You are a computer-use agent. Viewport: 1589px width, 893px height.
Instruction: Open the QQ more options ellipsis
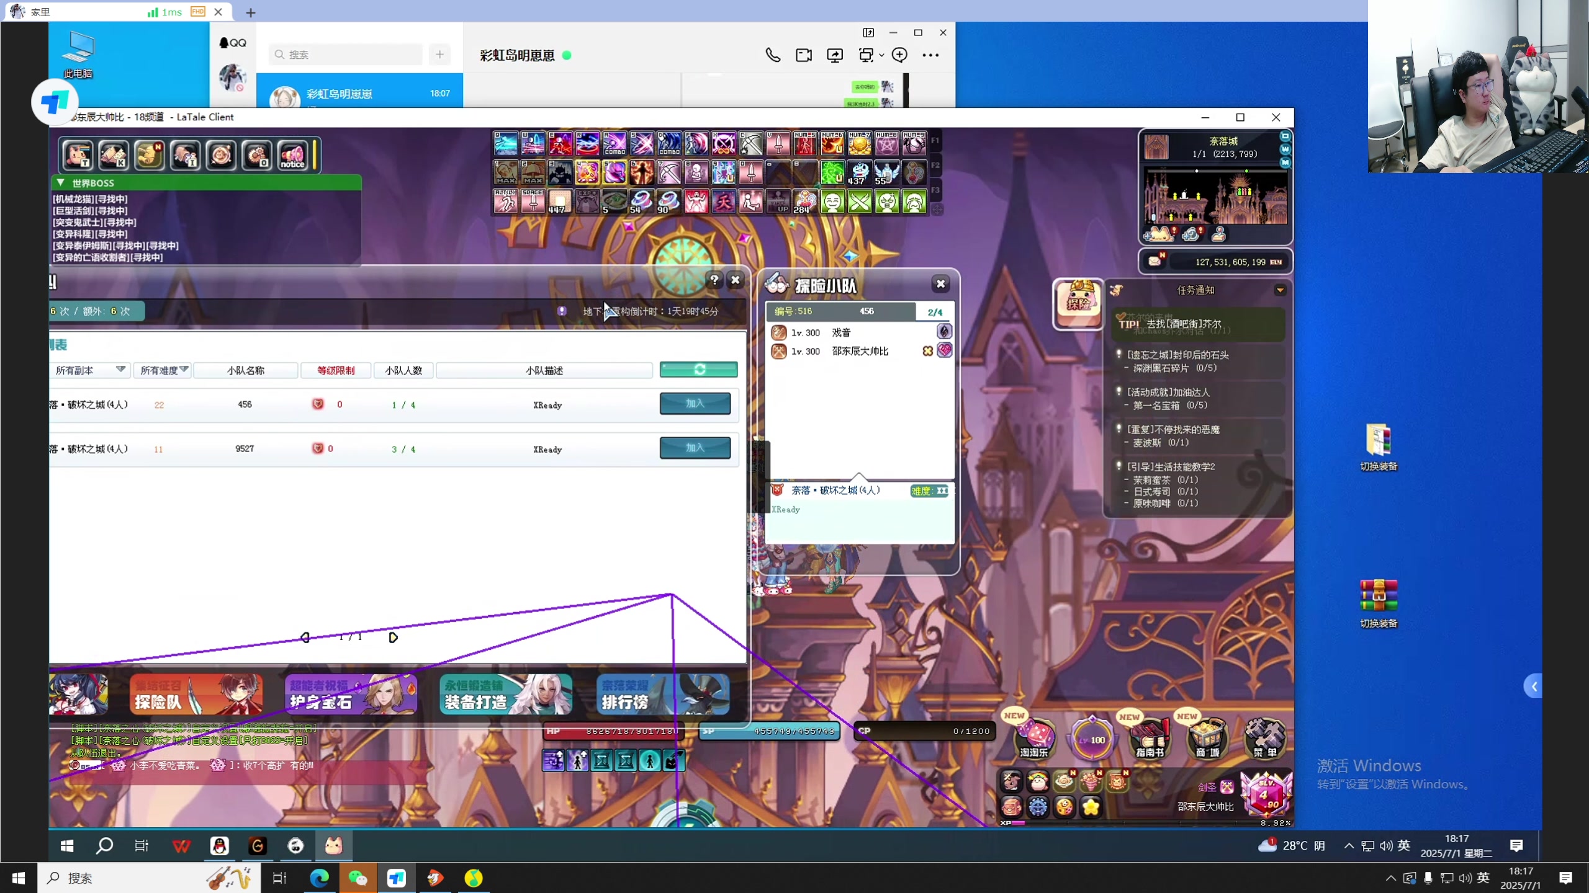click(x=930, y=55)
